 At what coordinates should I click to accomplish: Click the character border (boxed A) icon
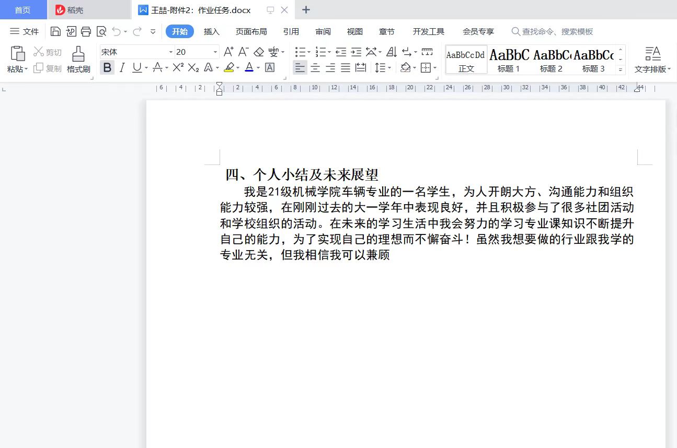coord(270,67)
